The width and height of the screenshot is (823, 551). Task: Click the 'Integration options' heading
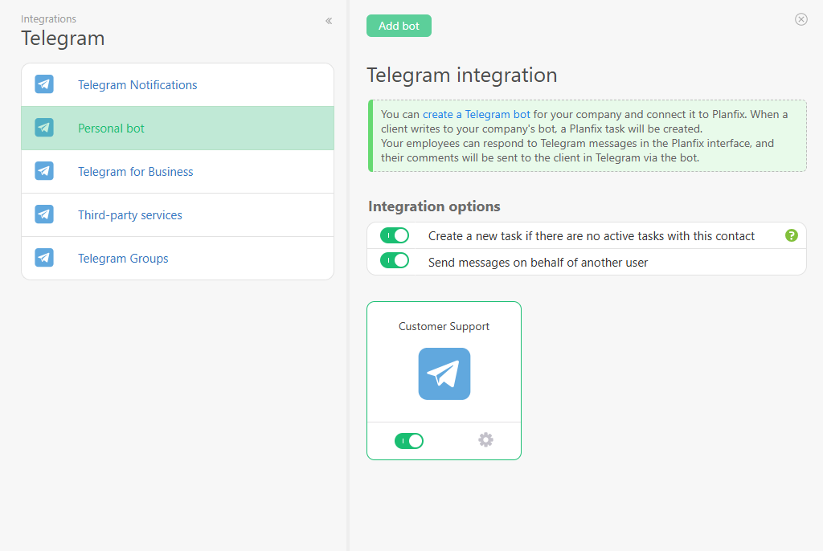coord(434,206)
